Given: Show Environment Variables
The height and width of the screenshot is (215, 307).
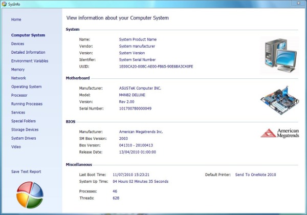Looking at the screenshot, I should (30, 61).
